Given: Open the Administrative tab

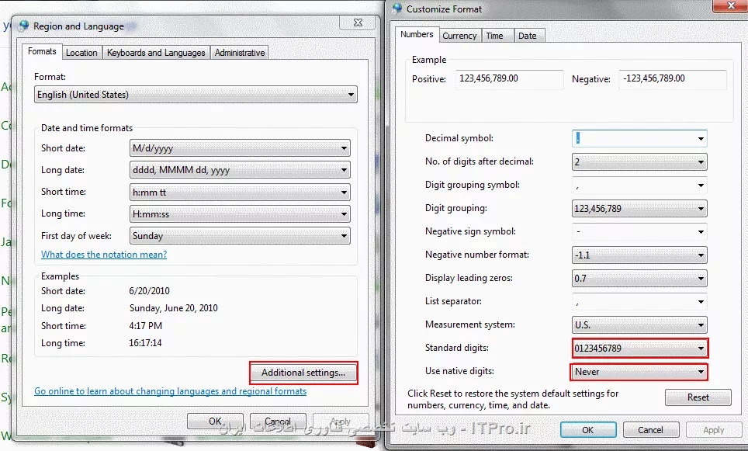Looking at the screenshot, I should (240, 53).
